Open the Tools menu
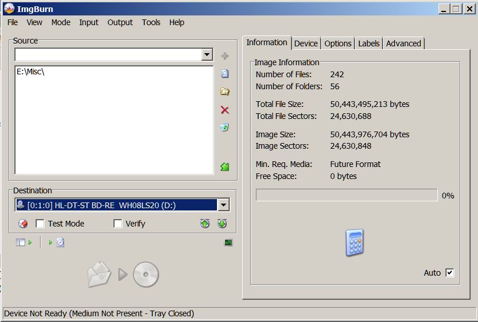478x322 pixels. [x=151, y=22]
